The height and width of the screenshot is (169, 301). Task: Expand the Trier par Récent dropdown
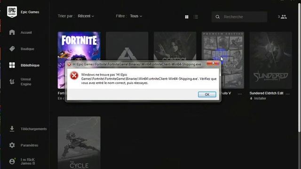point(86,16)
